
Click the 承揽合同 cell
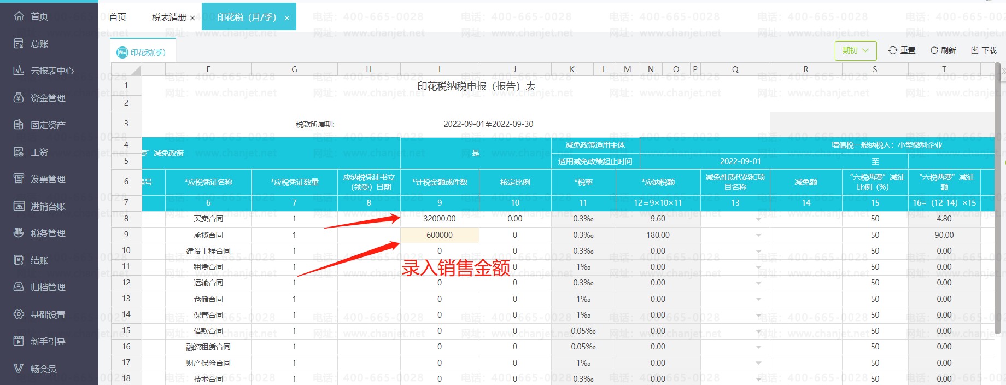(x=208, y=235)
